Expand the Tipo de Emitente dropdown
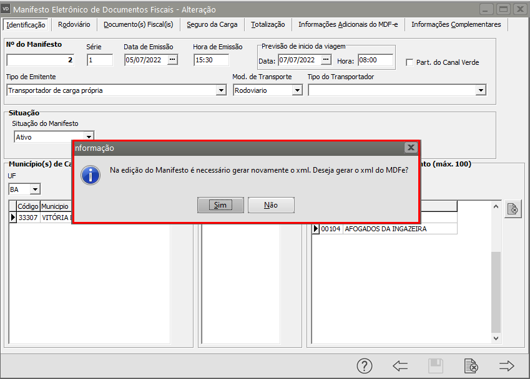This screenshot has width=530, height=379. [221, 90]
